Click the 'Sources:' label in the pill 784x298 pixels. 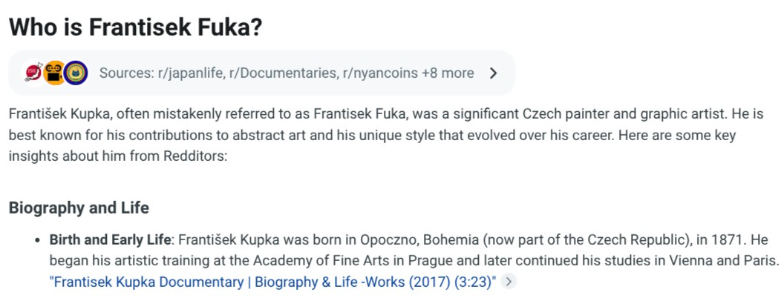coord(125,73)
